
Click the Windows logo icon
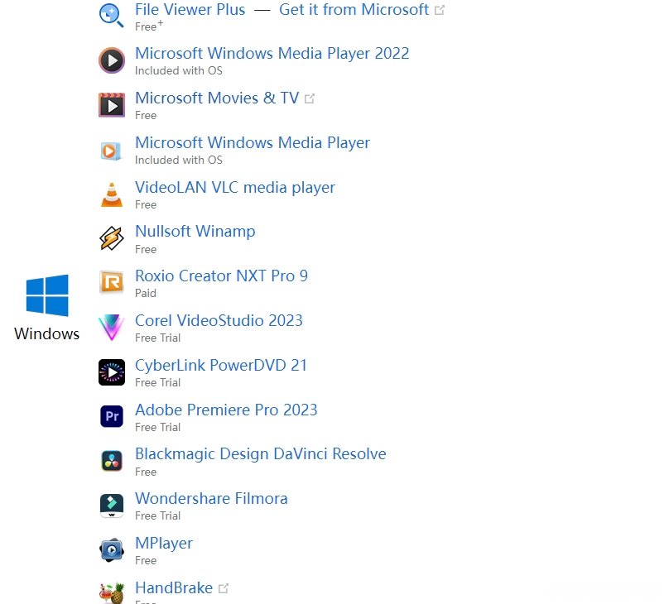click(x=47, y=295)
